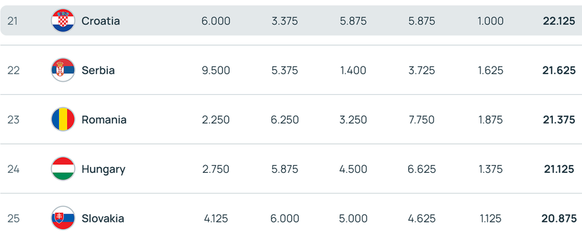This screenshot has width=582, height=238.
Task: Click the Slovakia flag icon
Action: tap(63, 219)
